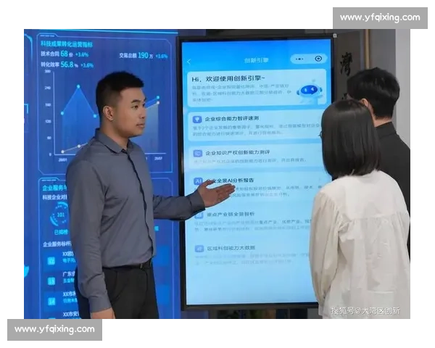Tap the robot mascot in welcome banner
Image resolution: width=435 pixels, height=348 pixels.
coord(310,92)
